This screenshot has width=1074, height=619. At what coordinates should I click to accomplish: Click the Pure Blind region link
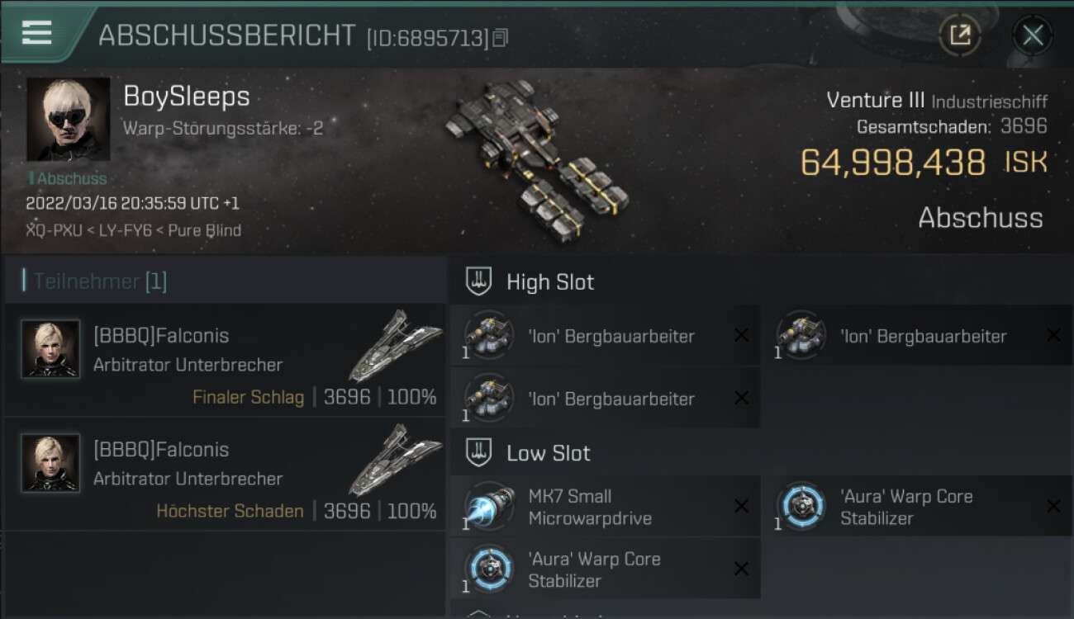pos(205,230)
